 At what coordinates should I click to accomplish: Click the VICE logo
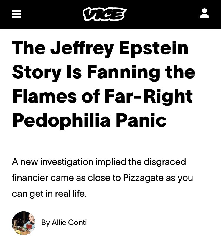pyautogui.click(x=105, y=14)
